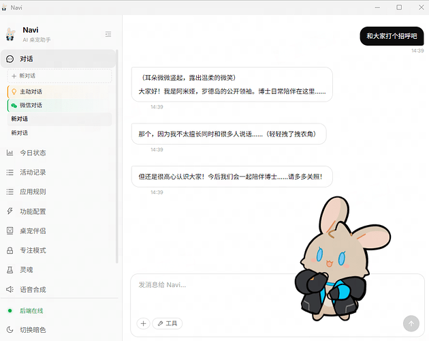The width and height of the screenshot is (429, 341).
Task: Start a new chat with + 新对话
Action: pyautogui.click(x=59, y=76)
